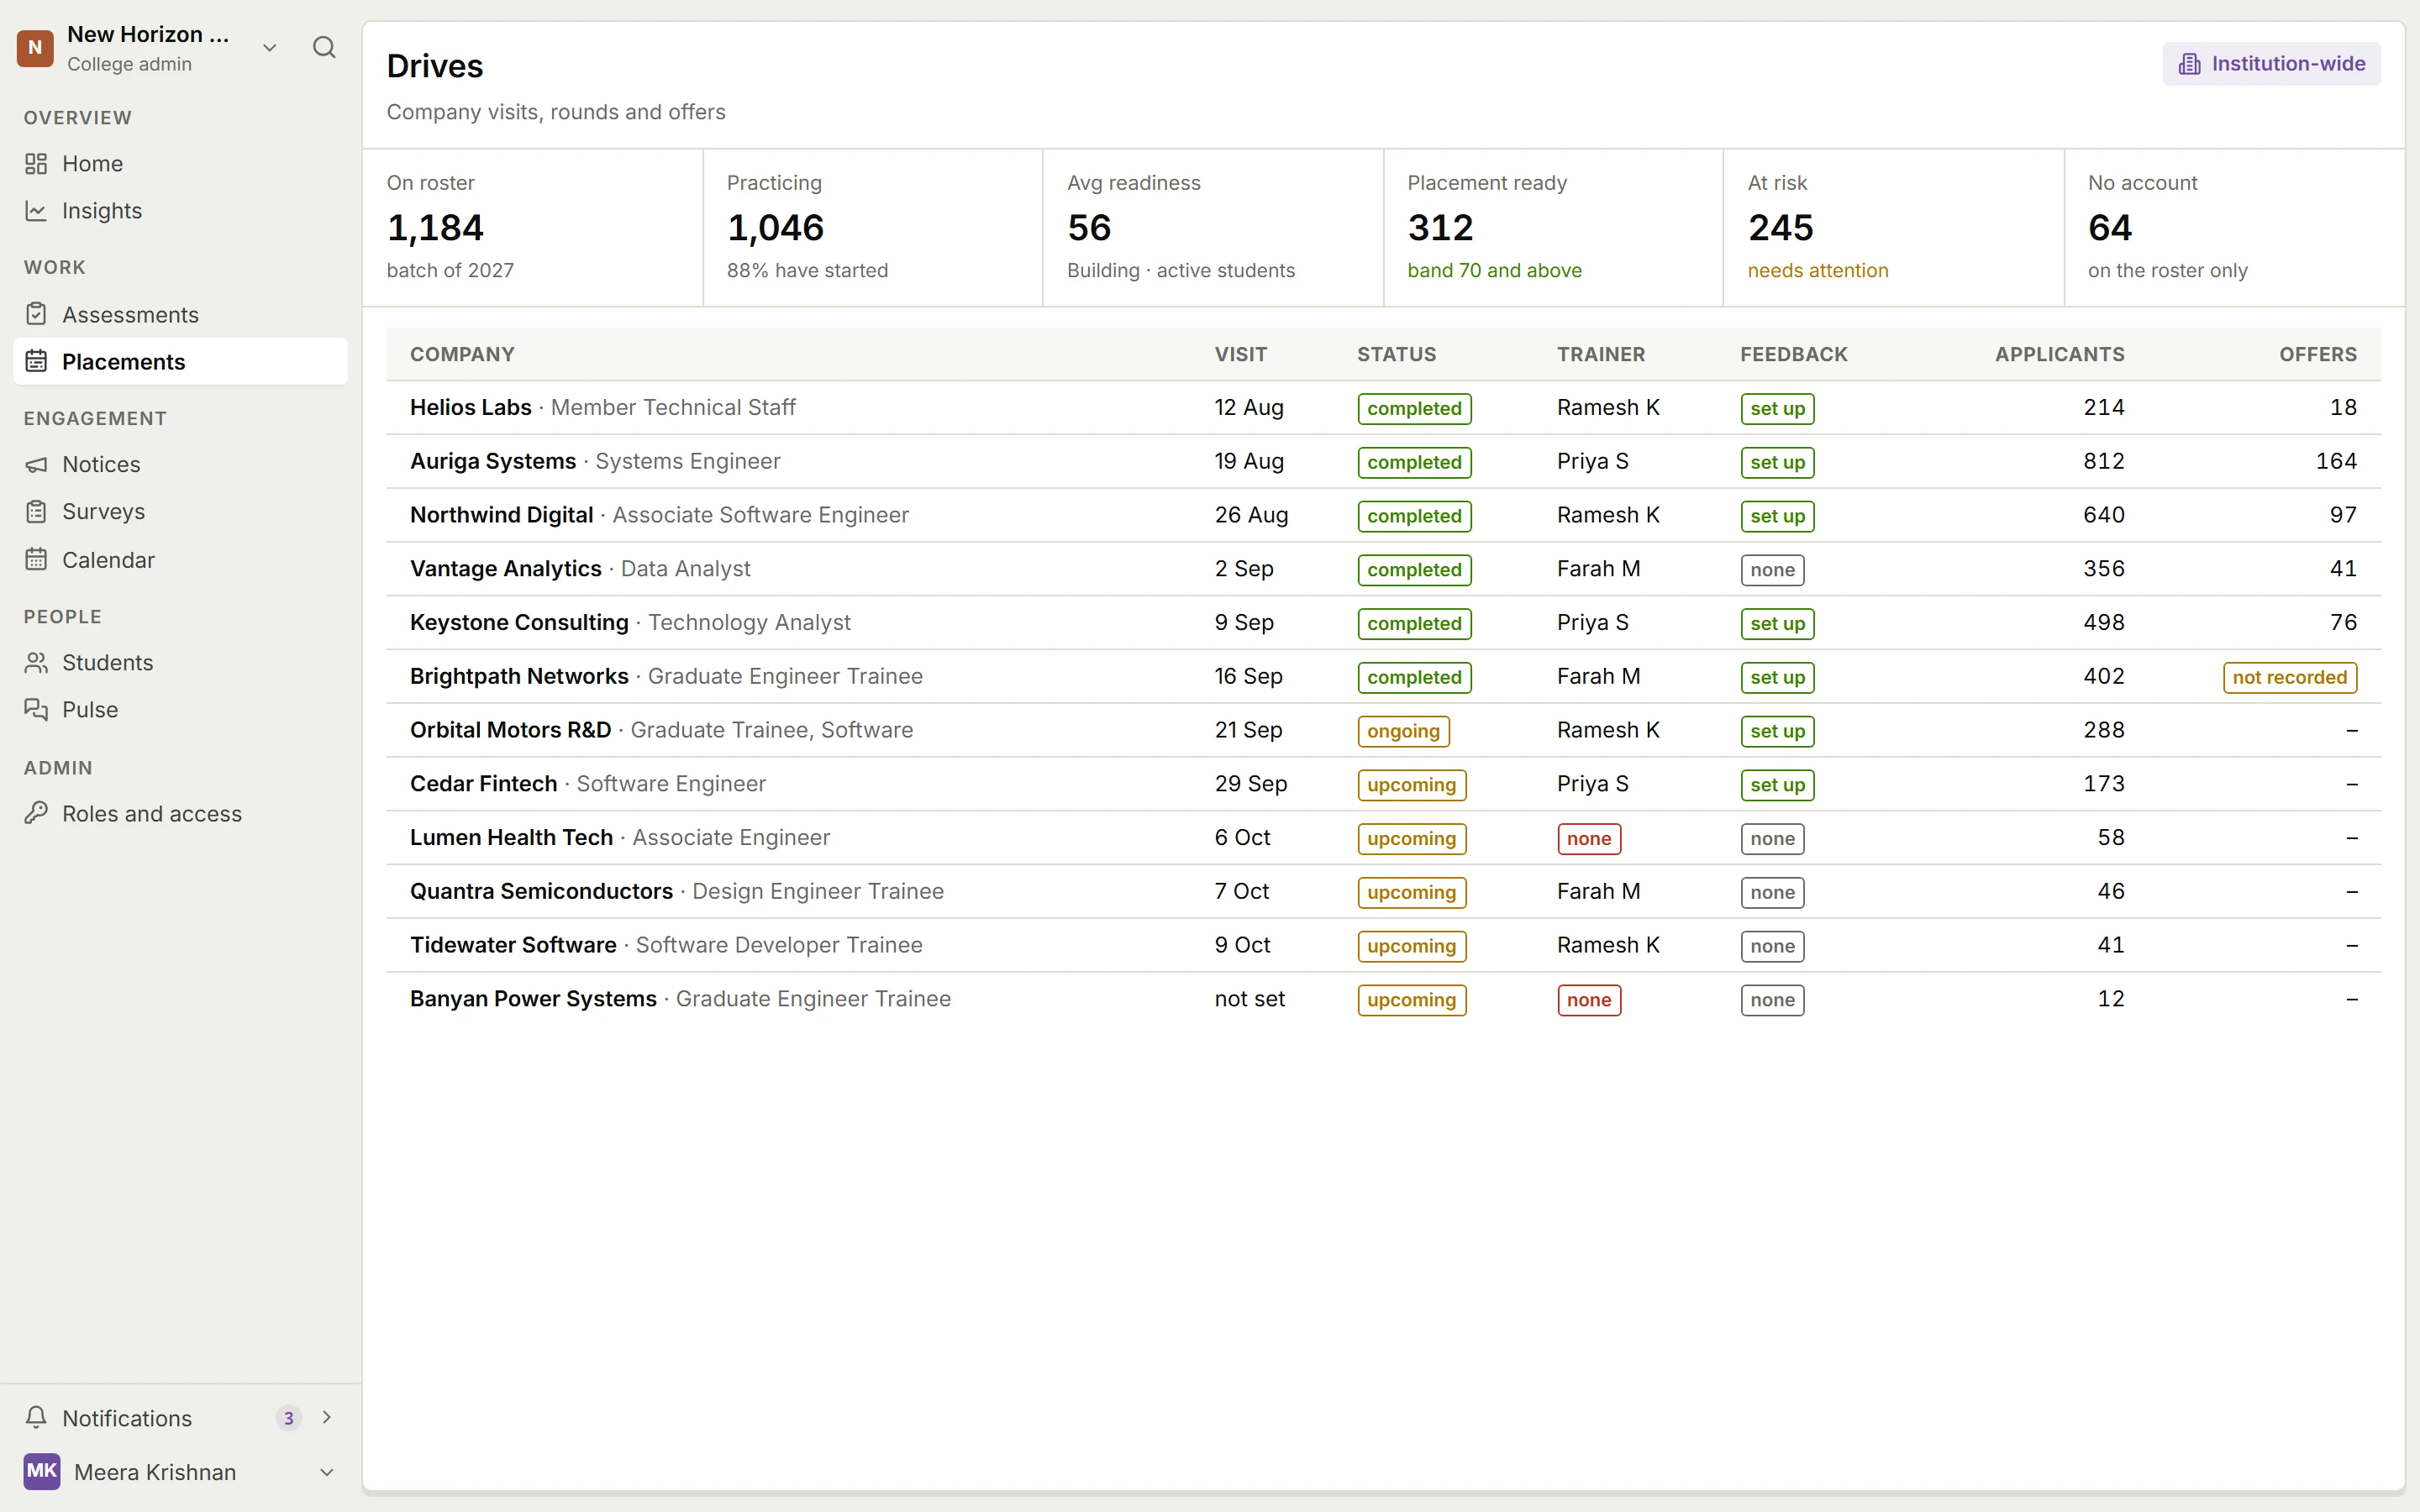
Task: Sort by the APPLICANTS column header
Action: click(x=2059, y=354)
